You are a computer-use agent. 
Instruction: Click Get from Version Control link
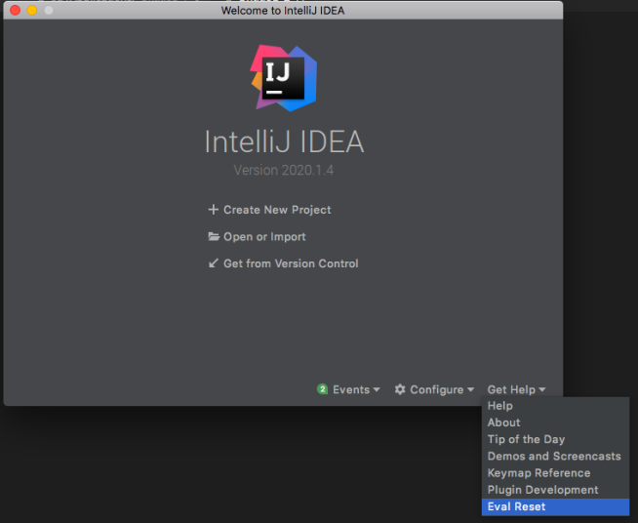[x=291, y=263]
